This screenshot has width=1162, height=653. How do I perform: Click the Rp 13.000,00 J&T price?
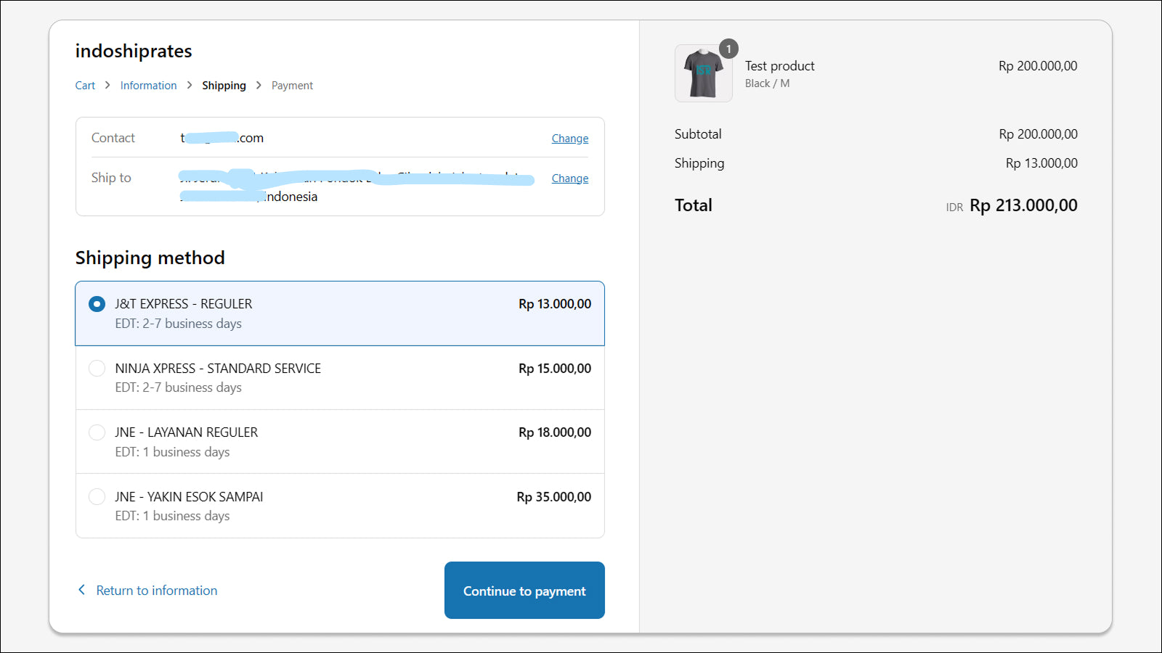(x=555, y=304)
